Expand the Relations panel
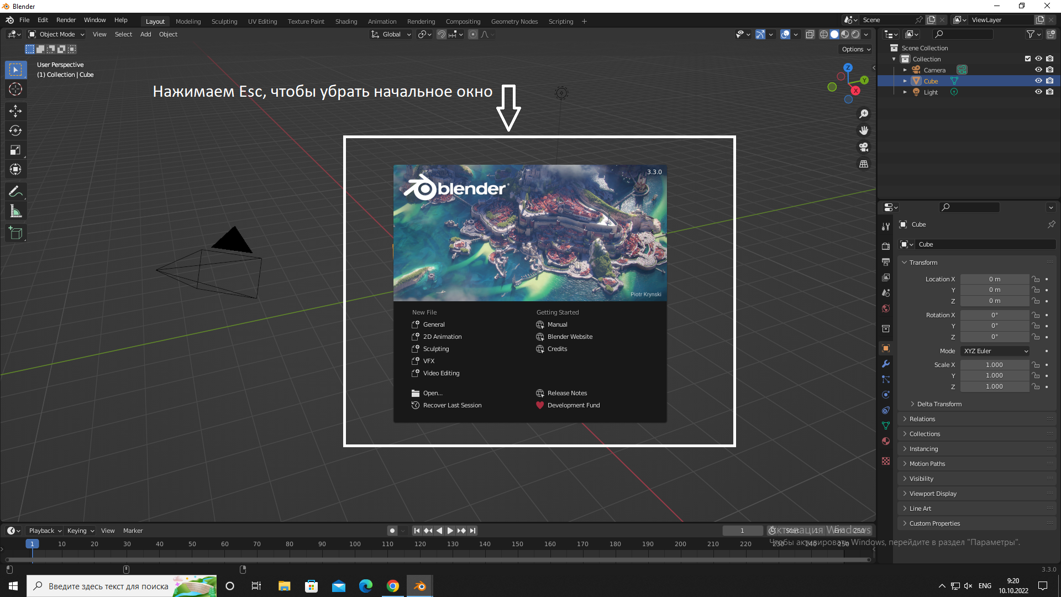The image size is (1061, 597). 977,419
